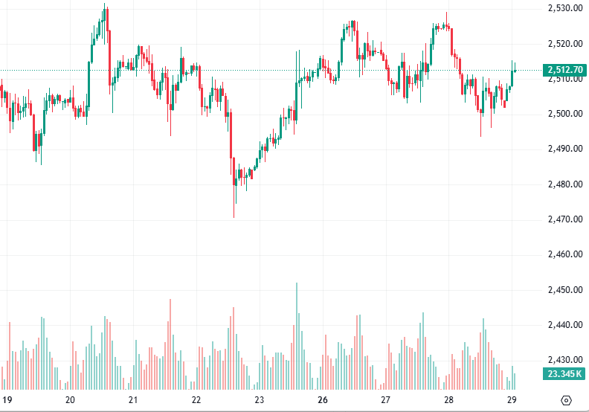Select date 26 on the time axis
Viewport: 589px width, 412px height.
point(323,399)
